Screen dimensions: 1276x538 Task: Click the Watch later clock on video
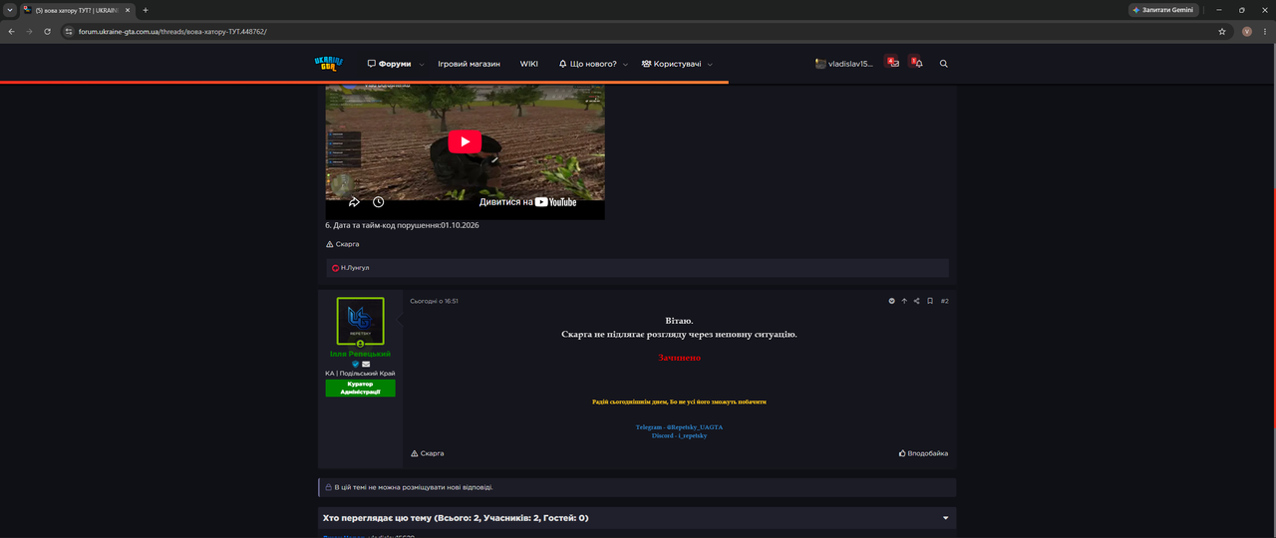379,202
